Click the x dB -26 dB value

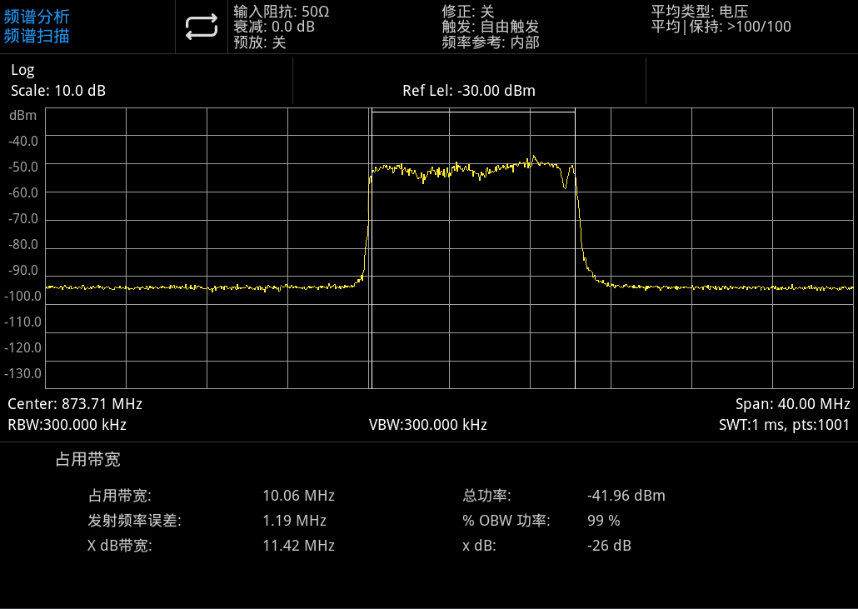point(609,546)
